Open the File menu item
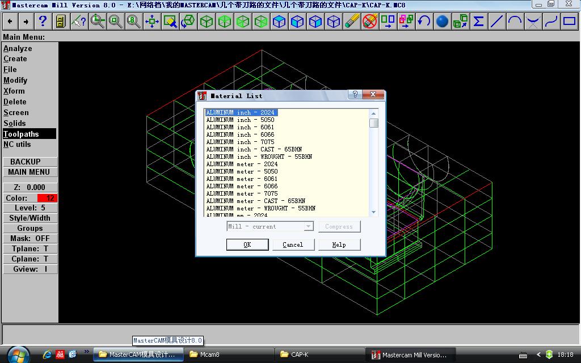The width and height of the screenshot is (581, 363). point(10,70)
